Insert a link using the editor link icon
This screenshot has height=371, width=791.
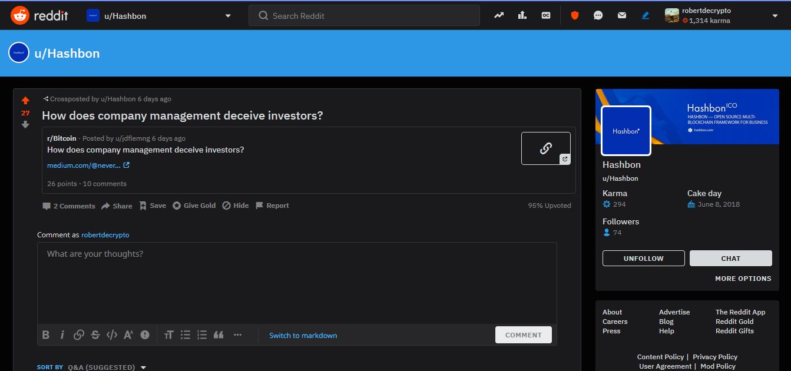pyautogui.click(x=79, y=335)
